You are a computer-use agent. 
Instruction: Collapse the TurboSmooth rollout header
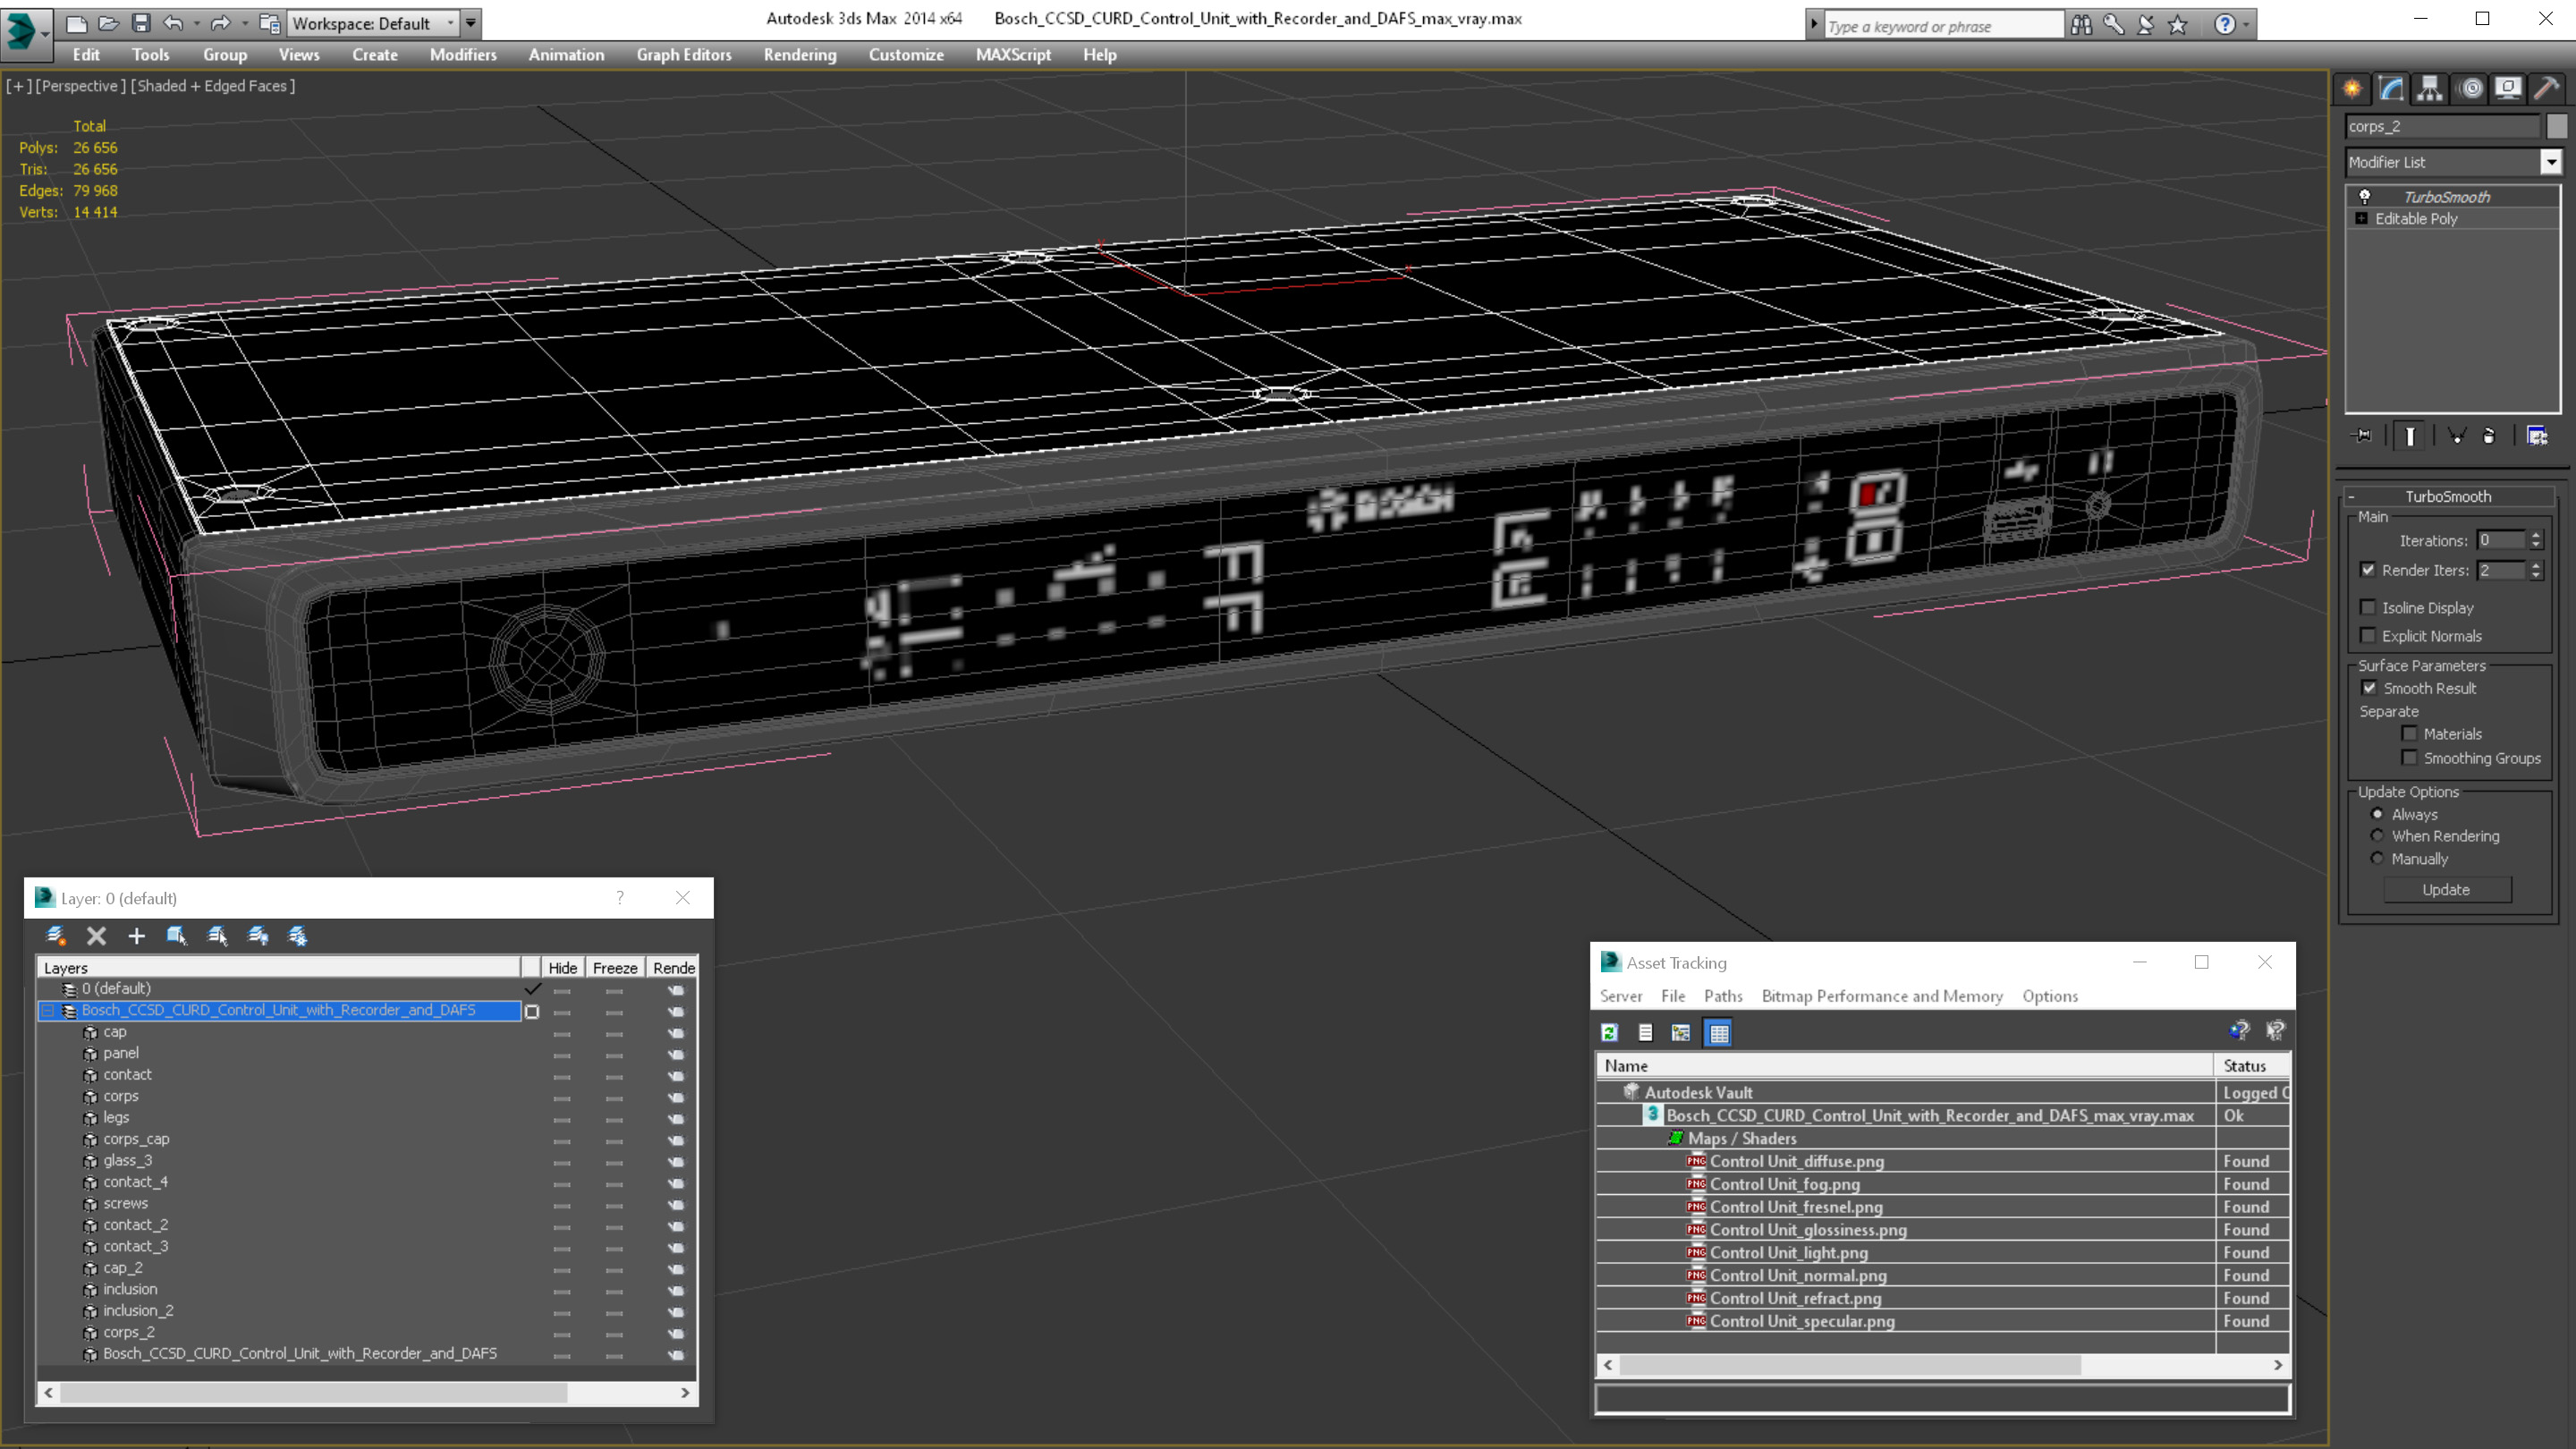pyautogui.click(x=2448, y=496)
